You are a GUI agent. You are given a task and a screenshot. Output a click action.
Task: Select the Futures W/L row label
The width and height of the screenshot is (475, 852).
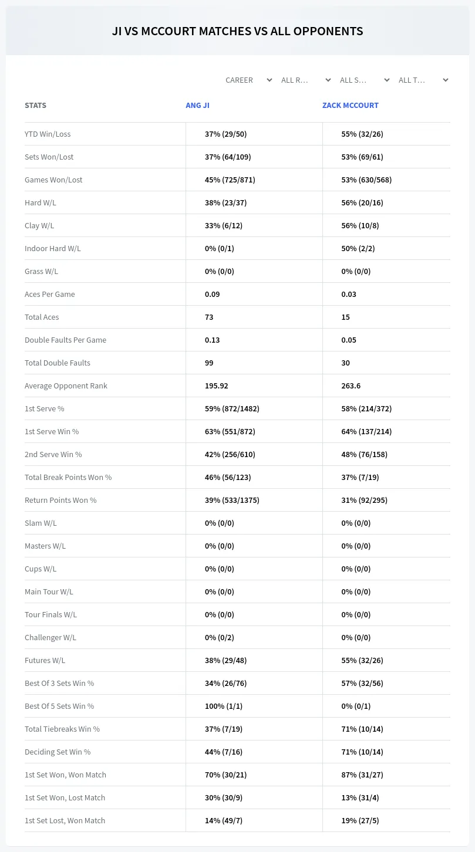tap(45, 661)
